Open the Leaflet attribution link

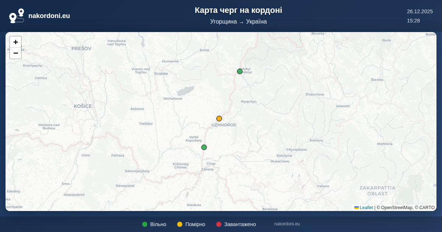(x=366, y=208)
